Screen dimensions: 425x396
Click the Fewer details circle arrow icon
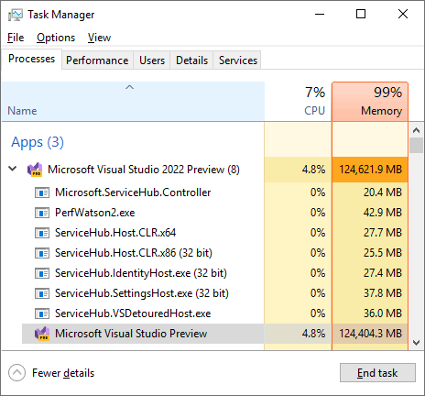coord(16,373)
